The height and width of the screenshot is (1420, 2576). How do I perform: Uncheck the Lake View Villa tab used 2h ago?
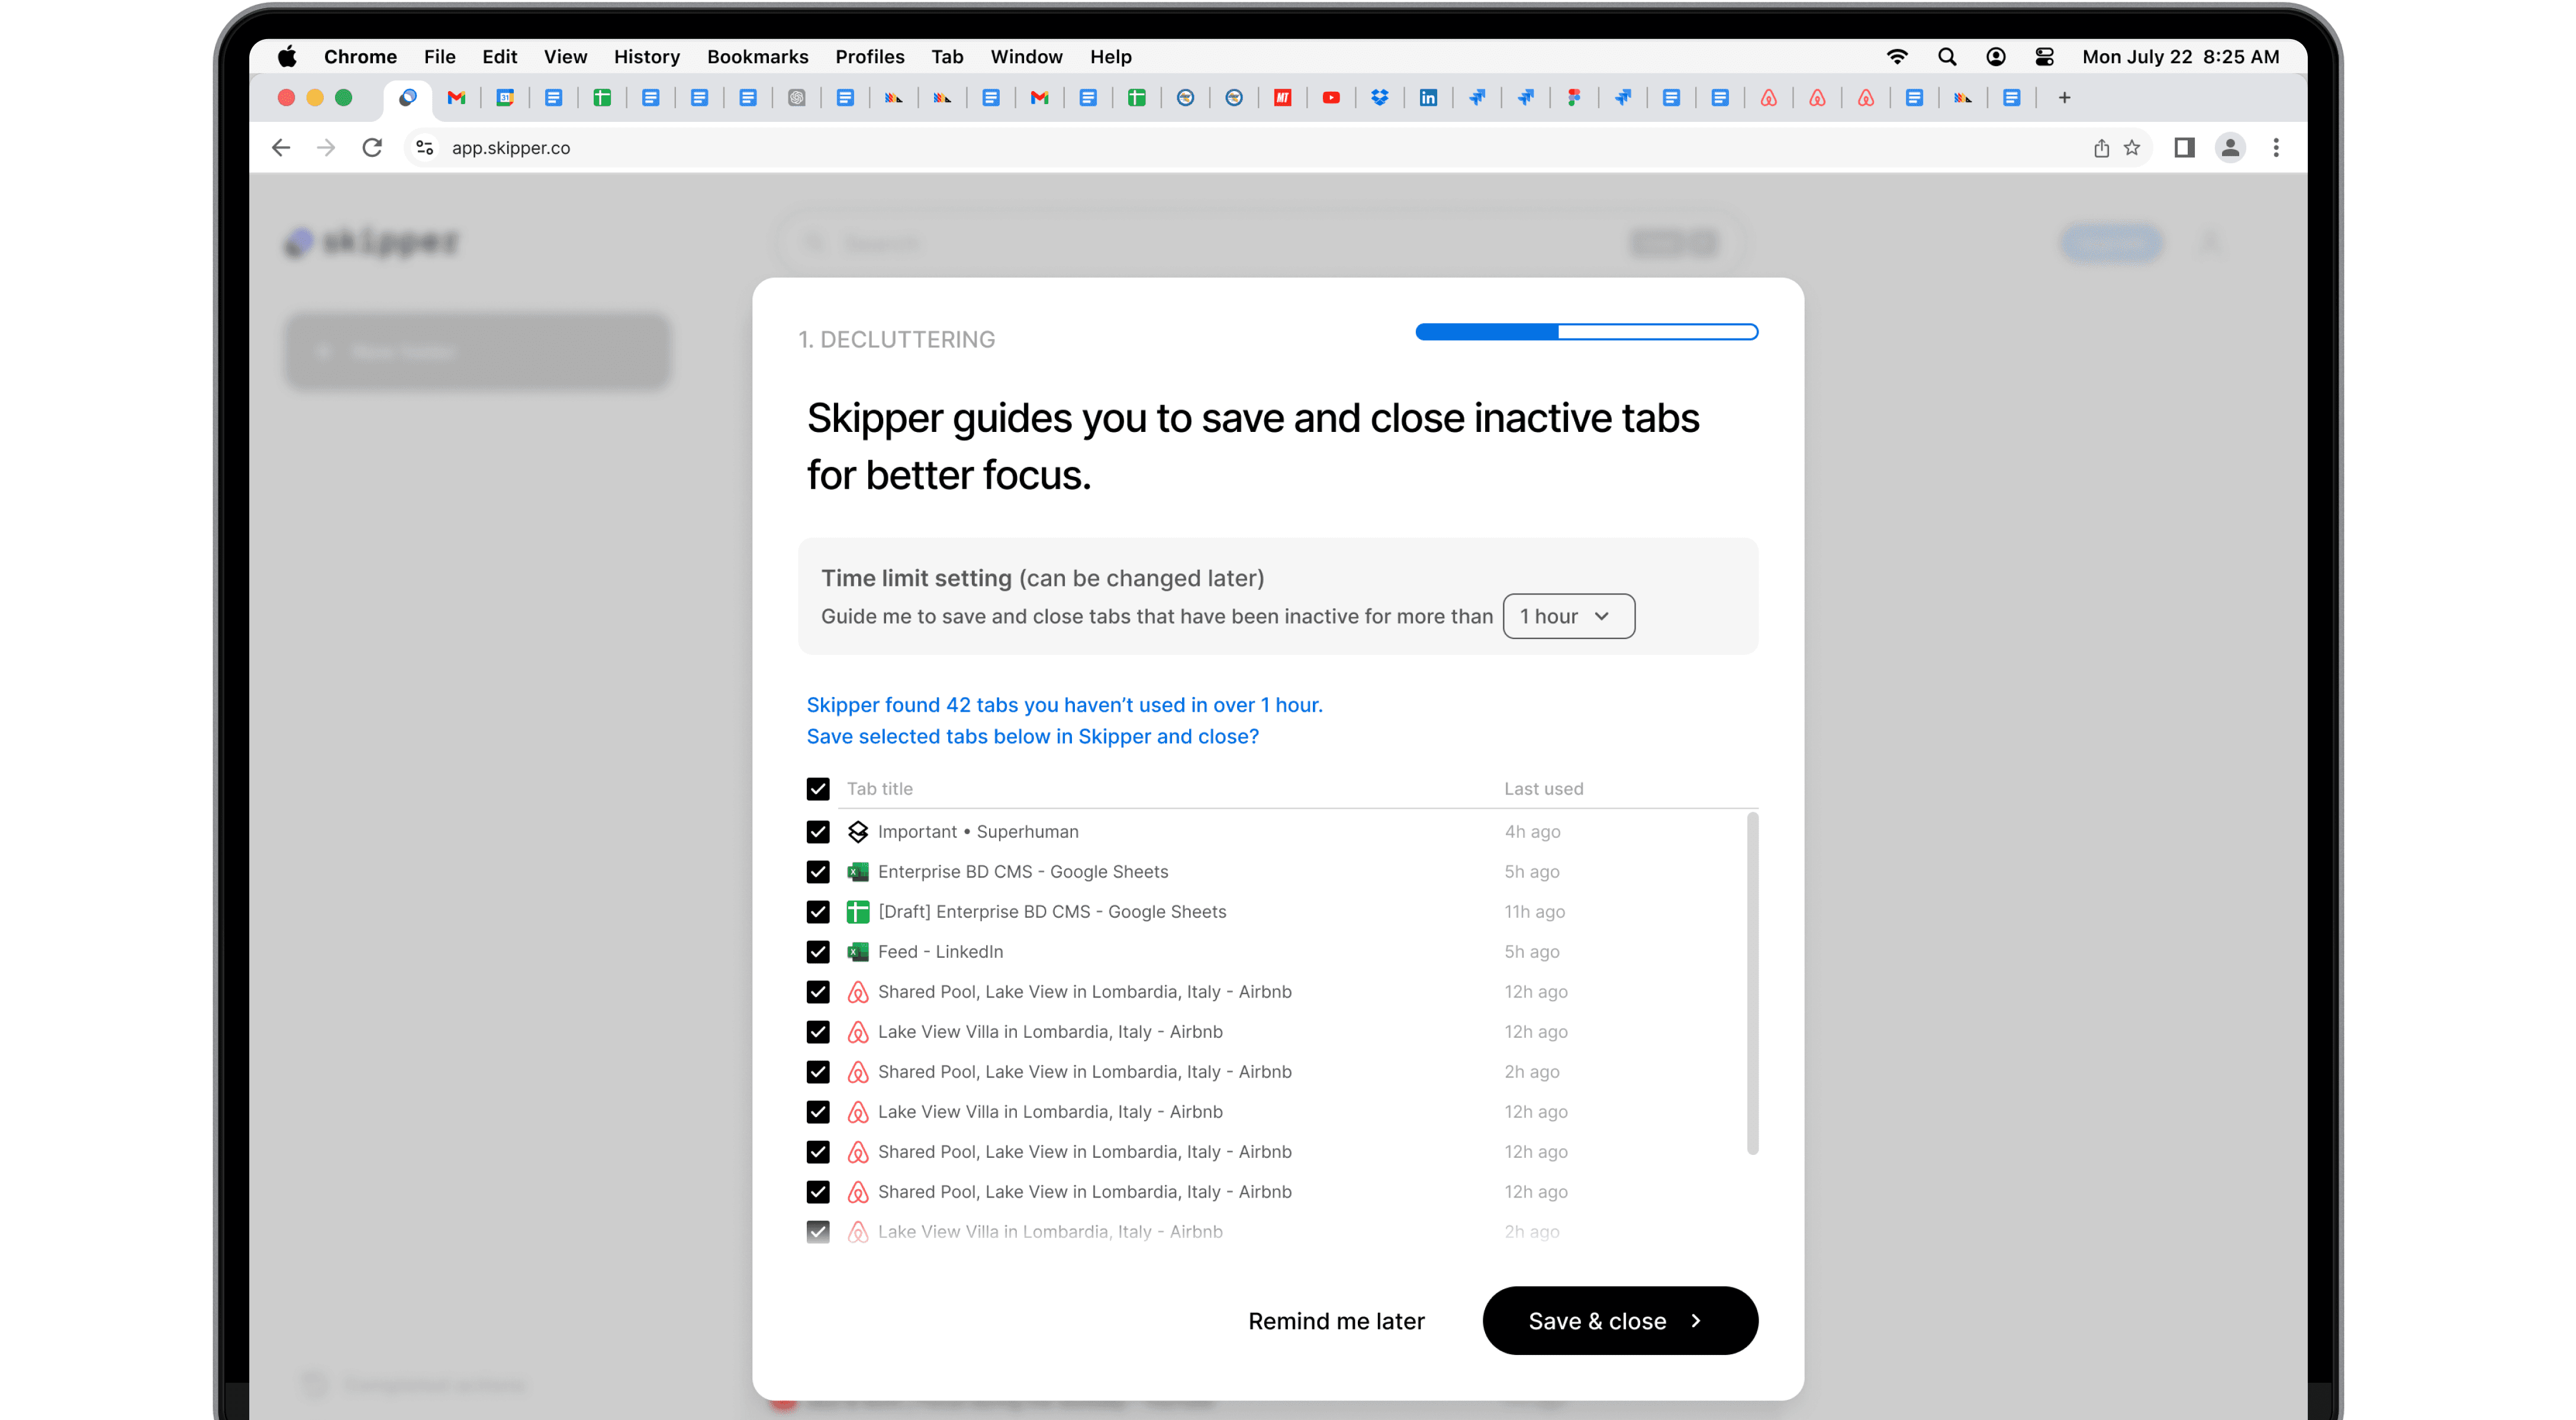coord(818,1231)
